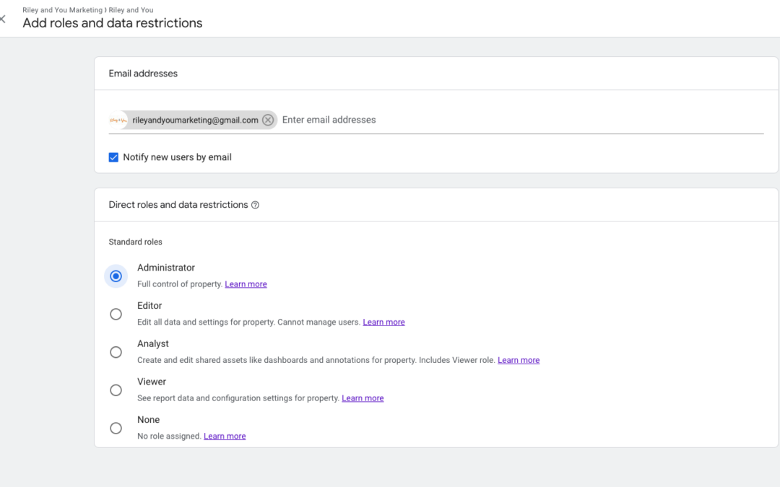Click the Notify new users by email label
The width and height of the screenshot is (780, 487).
177,157
